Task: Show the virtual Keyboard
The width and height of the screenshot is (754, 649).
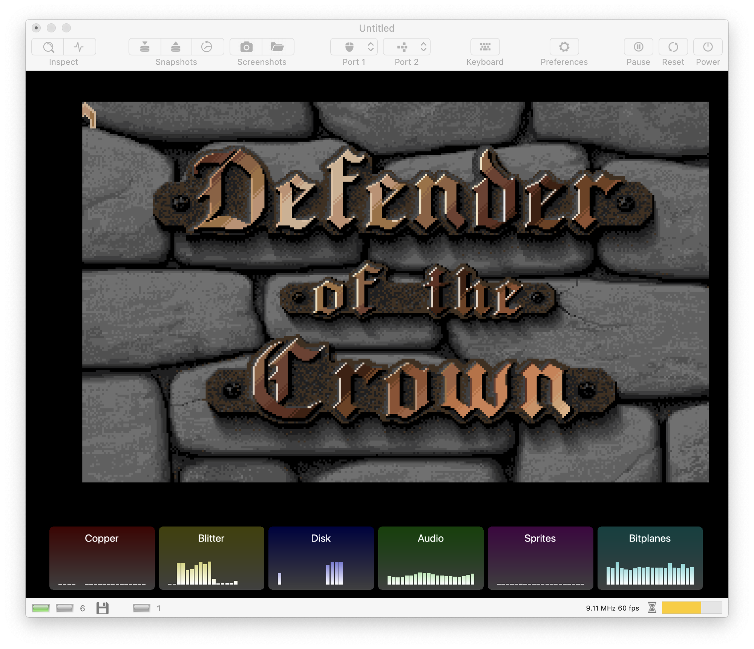Action: coord(485,47)
